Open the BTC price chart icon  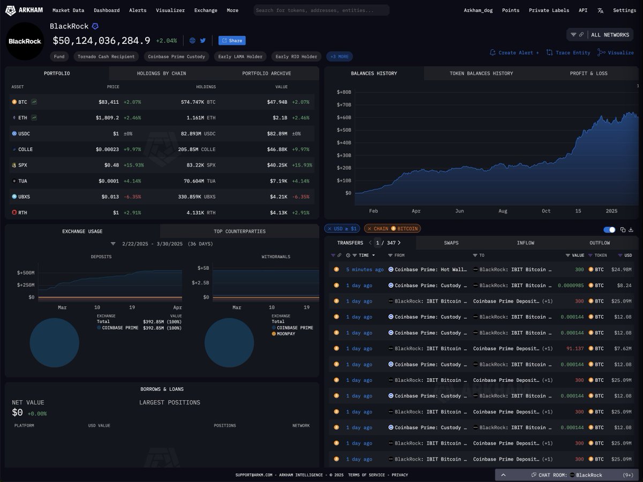tap(34, 102)
